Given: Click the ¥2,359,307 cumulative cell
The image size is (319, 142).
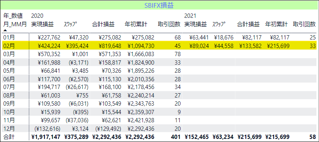Looking at the screenshot, I should point(141,112).
